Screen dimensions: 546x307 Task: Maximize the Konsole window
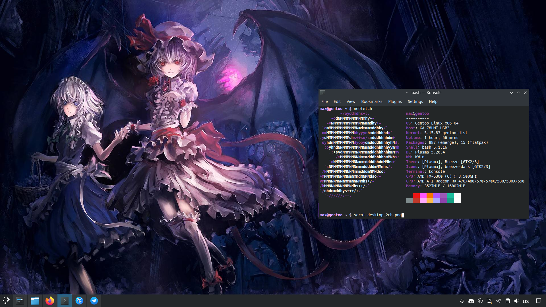click(x=518, y=93)
